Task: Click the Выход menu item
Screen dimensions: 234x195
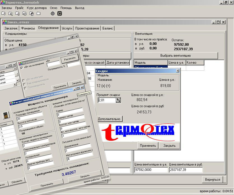Action: tap(80, 8)
